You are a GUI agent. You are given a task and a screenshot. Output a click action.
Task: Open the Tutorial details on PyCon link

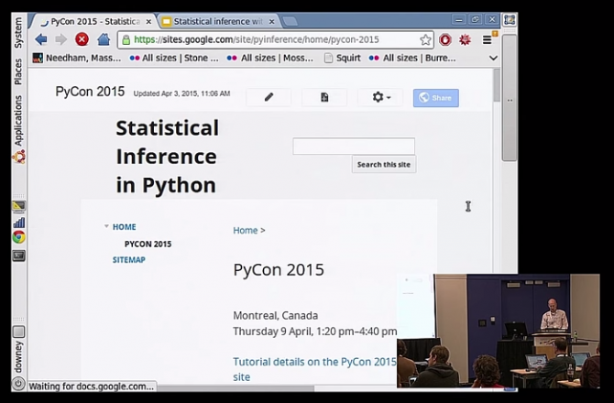coord(313,362)
